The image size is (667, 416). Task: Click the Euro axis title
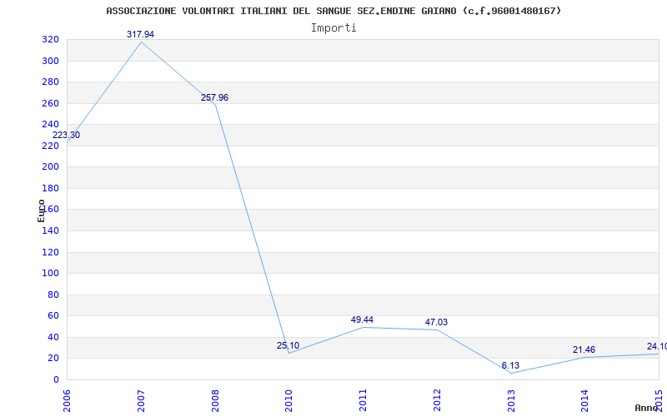pos(41,210)
